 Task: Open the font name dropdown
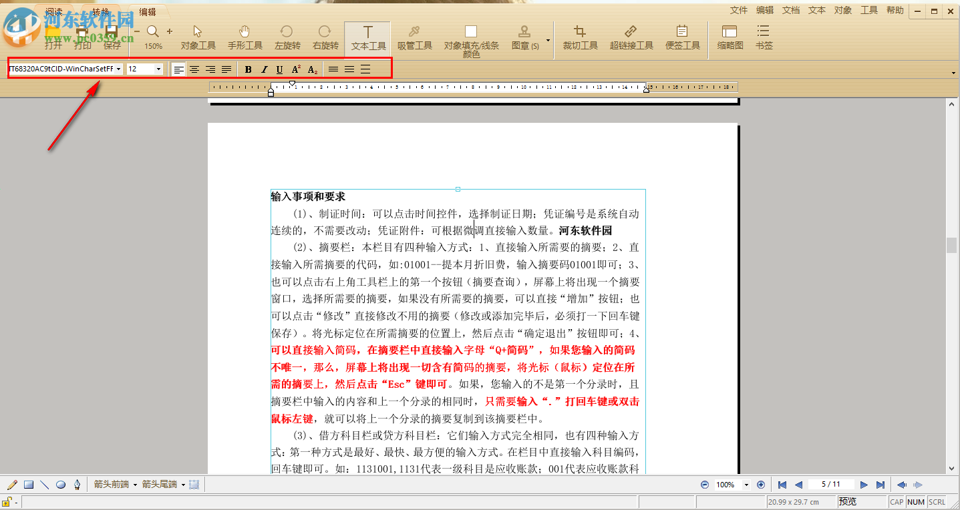(118, 69)
